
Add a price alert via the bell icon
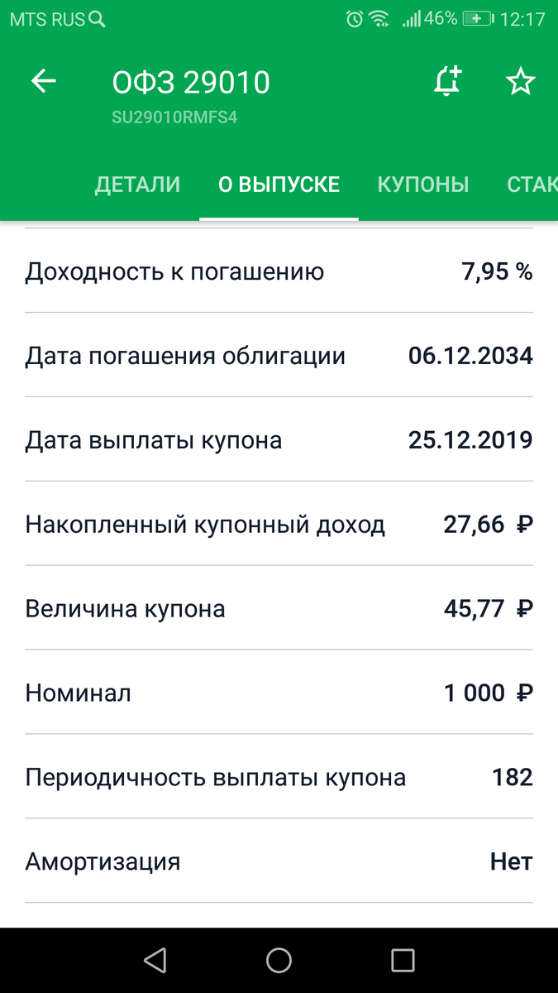click(x=447, y=81)
